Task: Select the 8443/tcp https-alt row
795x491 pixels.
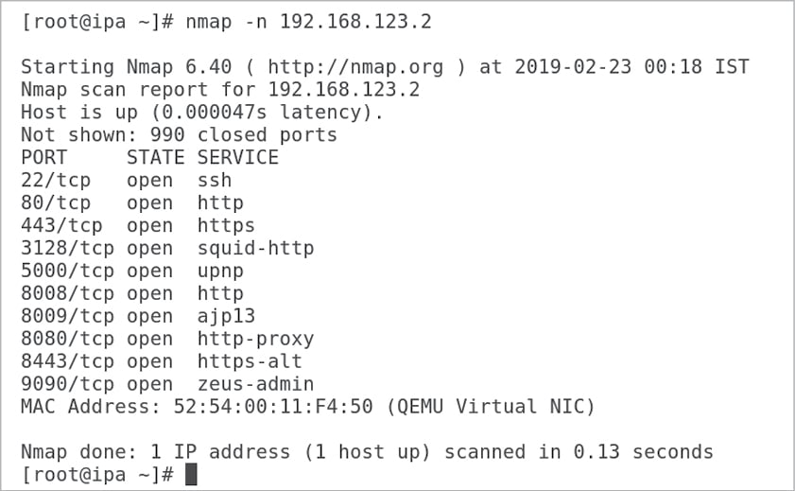Action: 161,361
